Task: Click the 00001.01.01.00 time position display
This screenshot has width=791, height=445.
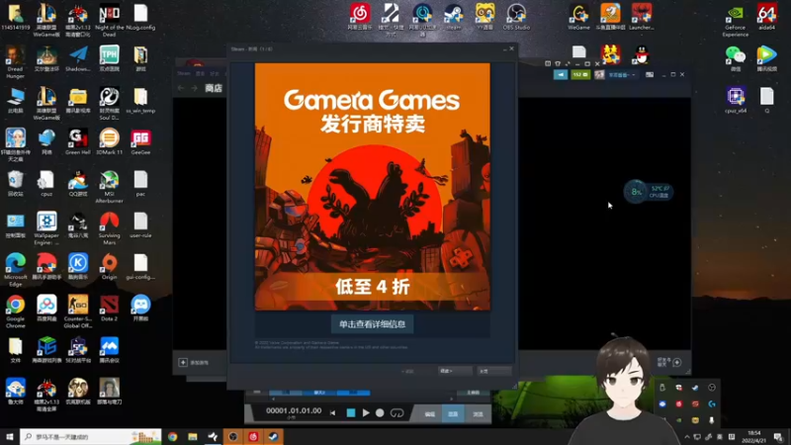Action: (x=294, y=410)
